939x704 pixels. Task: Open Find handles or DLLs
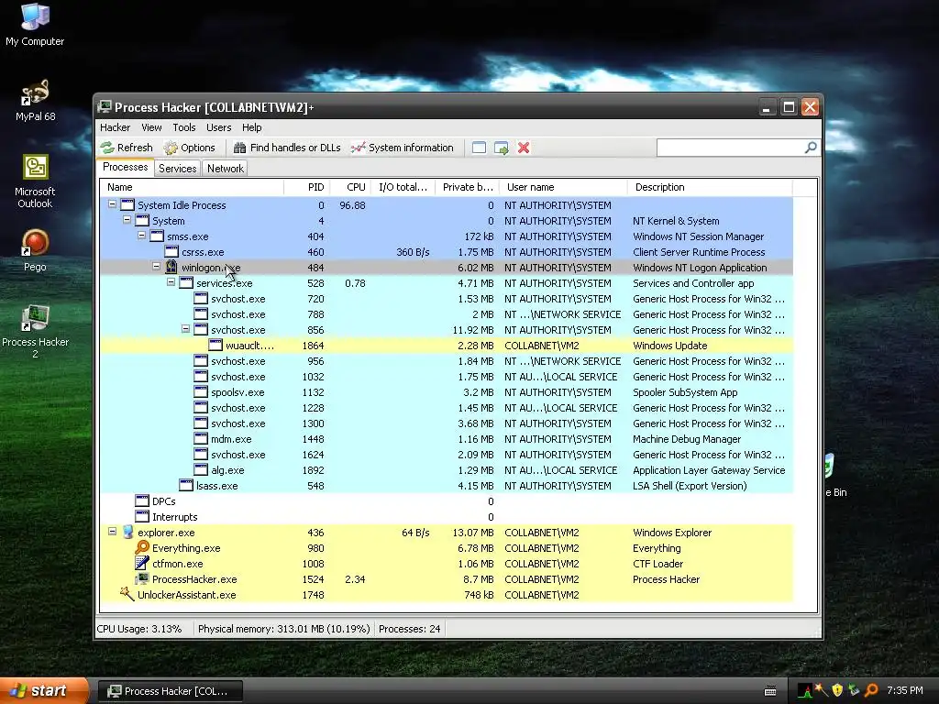pos(287,148)
